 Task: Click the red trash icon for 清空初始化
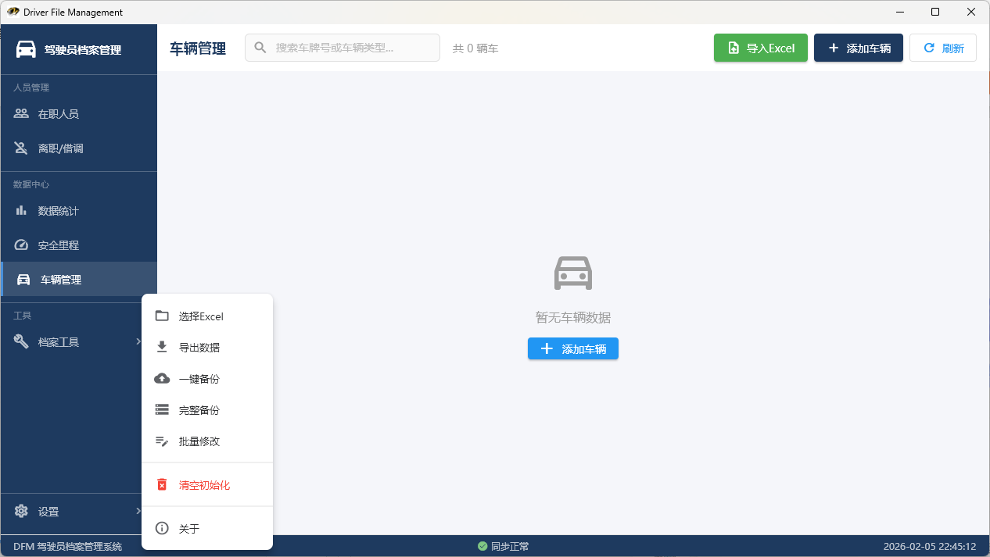[x=162, y=485]
